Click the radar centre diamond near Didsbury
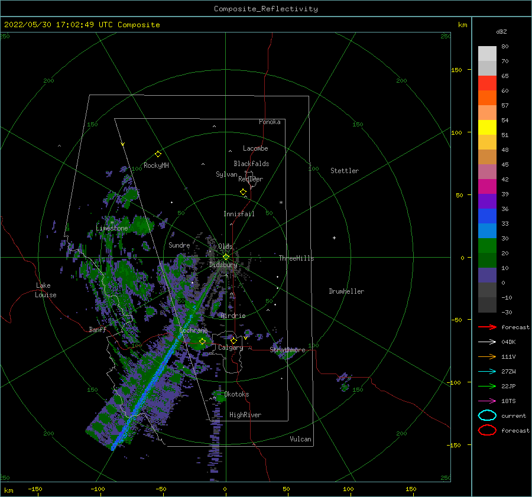This screenshot has width=532, height=497. (226, 257)
